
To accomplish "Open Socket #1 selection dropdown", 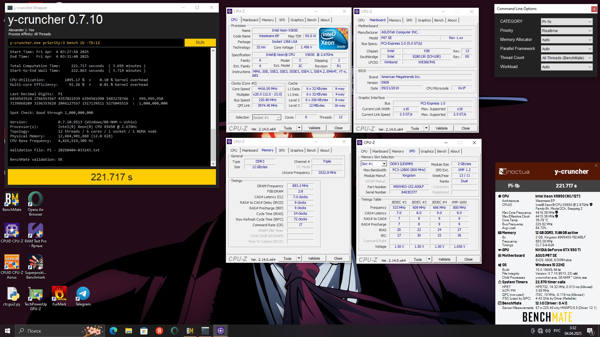I will 267,118.
